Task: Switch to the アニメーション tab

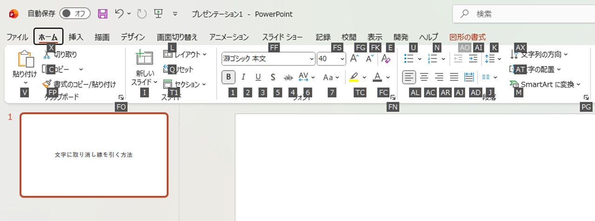Action: click(229, 37)
